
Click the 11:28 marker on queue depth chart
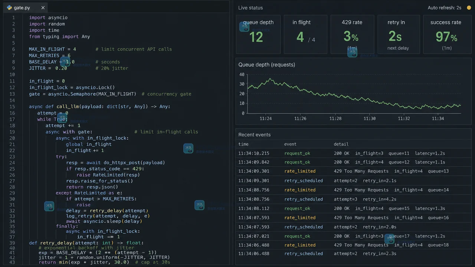335,119
